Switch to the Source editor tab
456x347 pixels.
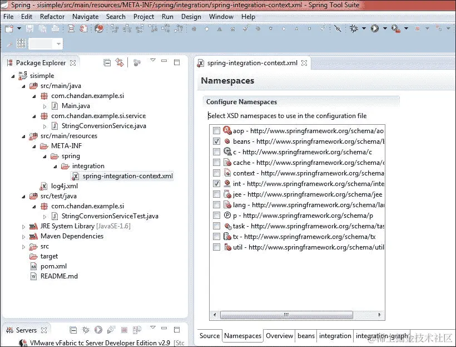210,336
